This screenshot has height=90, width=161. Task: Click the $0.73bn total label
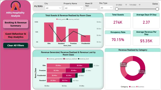point(76,80)
